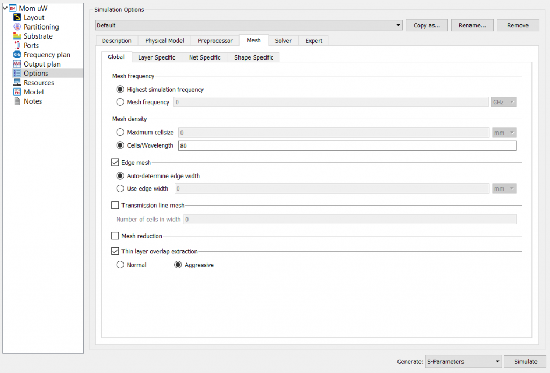Click the Ports icon in sidebar
Viewport: 550px width, 373px height.
pos(17,46)
